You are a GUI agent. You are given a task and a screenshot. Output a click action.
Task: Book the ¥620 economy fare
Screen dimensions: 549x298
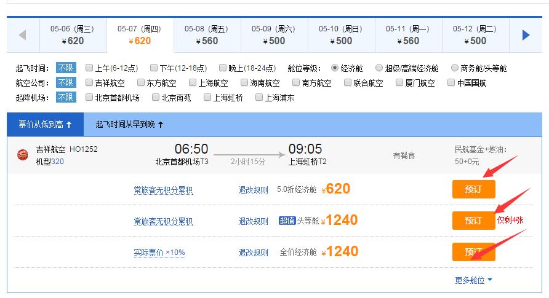coord(473,189)
